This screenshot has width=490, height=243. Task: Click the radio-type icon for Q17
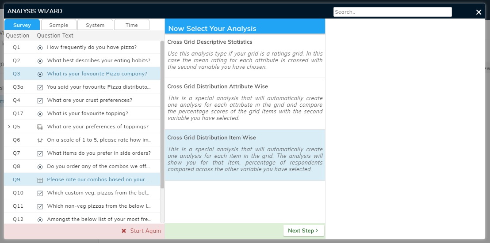40,114
